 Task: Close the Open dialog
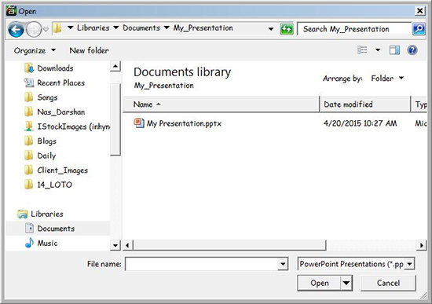coord(419,11)
